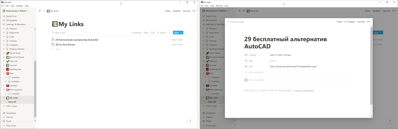Viewport: 398px width, 129px height.
Task: Click Personal Home house icon in left window
Action: point(8,57)
